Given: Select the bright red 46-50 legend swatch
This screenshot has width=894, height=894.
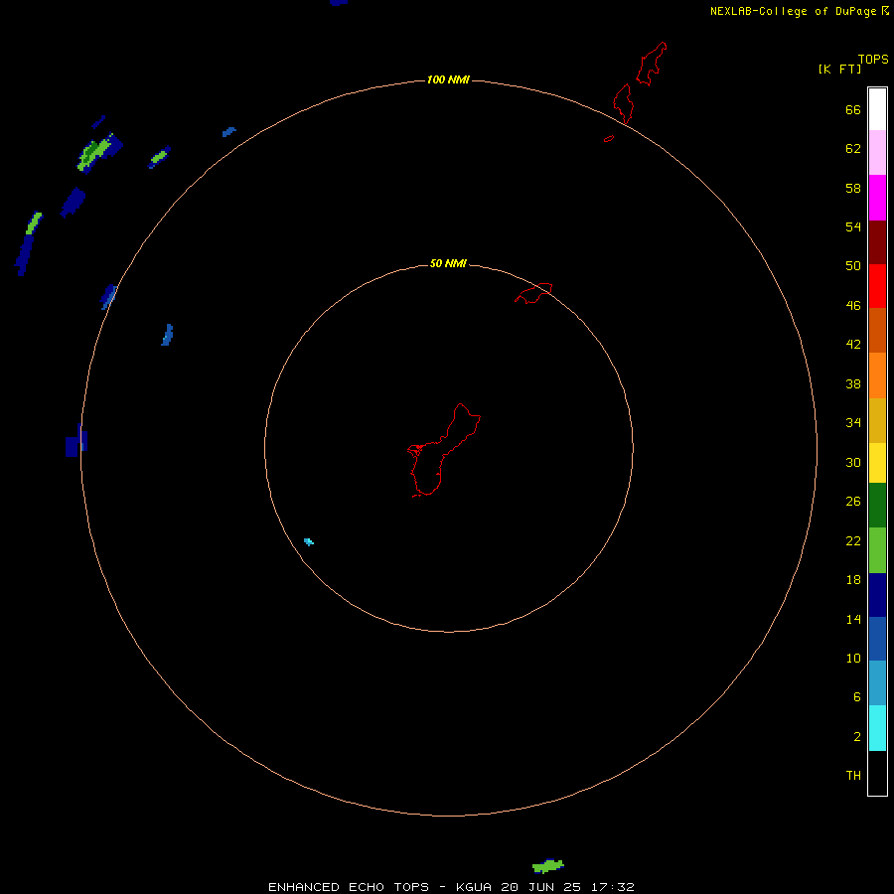Looking at the screenshot, I should coord(877,286).
